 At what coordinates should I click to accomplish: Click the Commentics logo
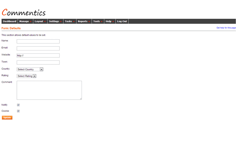(24, 13)
